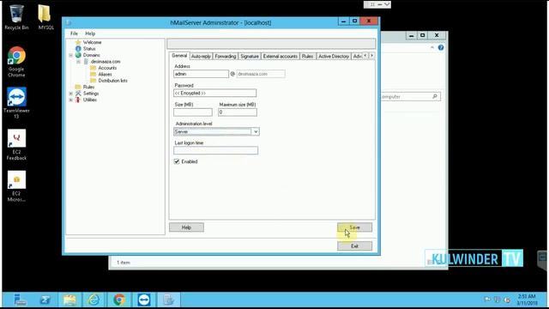Click search magnifier in background window
Image resolution: width=549 pixels, height=309 pixels.
click(435, 96)
